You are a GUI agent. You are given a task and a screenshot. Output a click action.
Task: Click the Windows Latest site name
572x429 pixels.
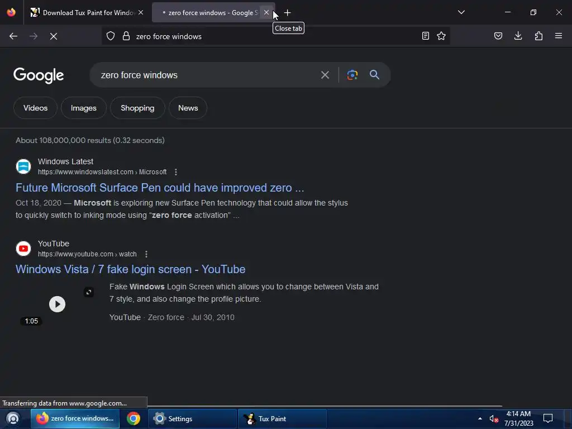coord(66,161)
